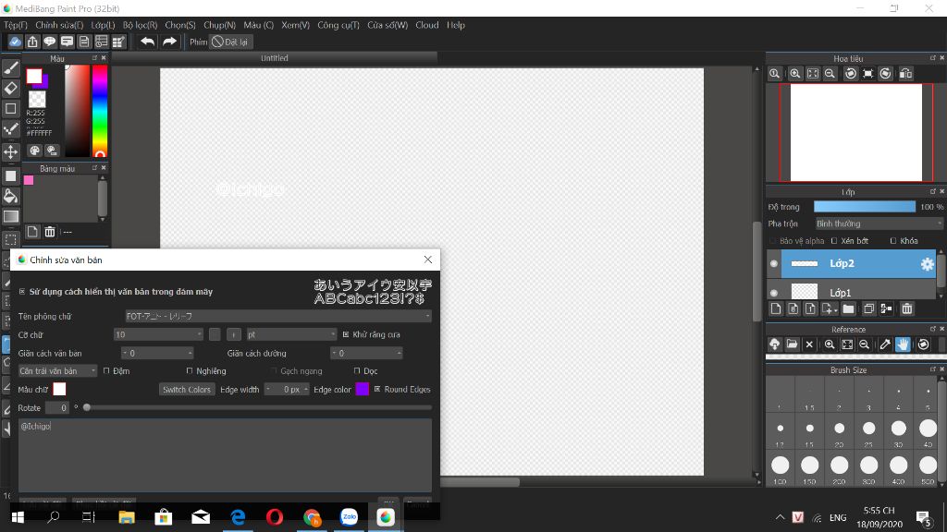This screenshot has width=947, height=532.
Task: Enable the Dọc vertical text checkbox
Action: [357, 371]
